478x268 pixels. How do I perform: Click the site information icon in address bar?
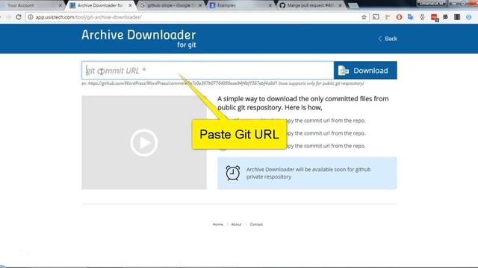(x=31, y=17)
